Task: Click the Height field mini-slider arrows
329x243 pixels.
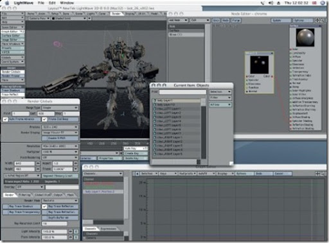Action: pyautogui.click(x=38, y=169)
